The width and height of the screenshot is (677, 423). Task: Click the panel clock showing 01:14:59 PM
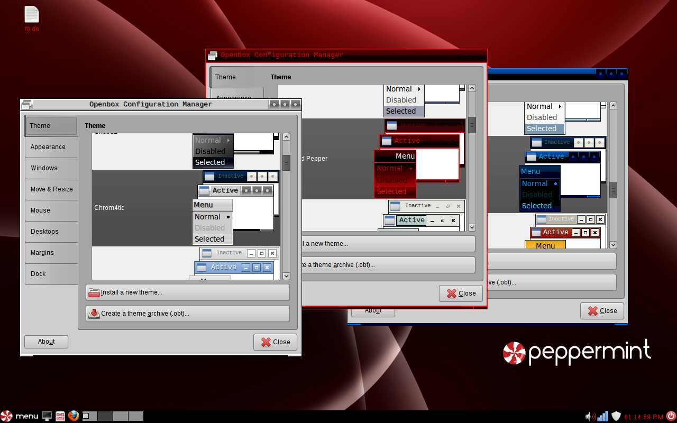pos(644,417)
